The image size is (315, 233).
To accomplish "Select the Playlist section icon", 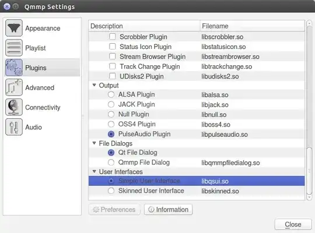I will tap(14, 48).
